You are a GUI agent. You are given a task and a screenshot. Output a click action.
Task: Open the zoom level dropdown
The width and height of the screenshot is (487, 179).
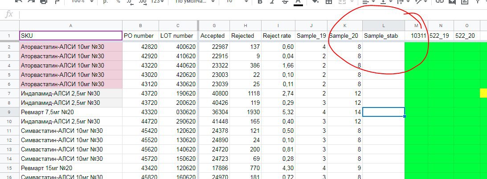click(x=82, y=2)
